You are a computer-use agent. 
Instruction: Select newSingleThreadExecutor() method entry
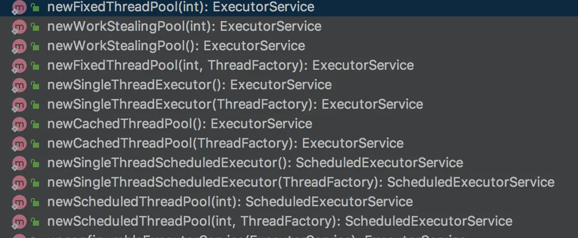point(189,85)
